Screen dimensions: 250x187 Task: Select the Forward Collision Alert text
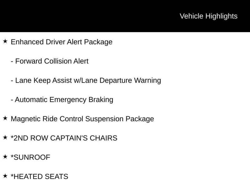tap(52, 61)
